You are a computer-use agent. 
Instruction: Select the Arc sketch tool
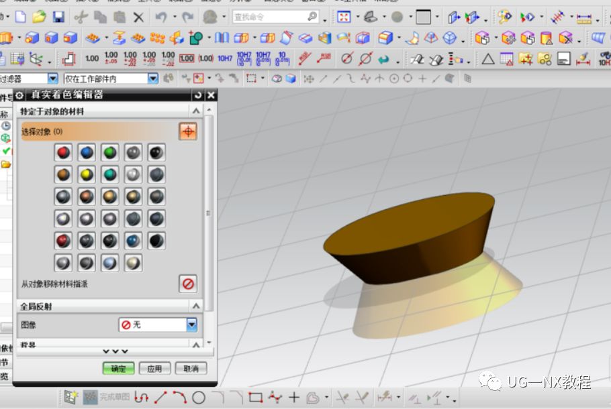pyautogui.click(x=180, y=398)
